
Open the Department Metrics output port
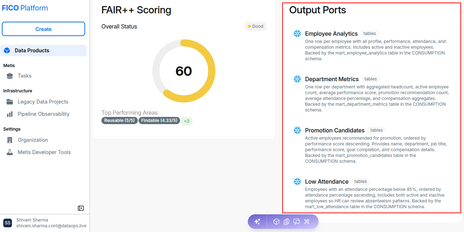point(332,79)
